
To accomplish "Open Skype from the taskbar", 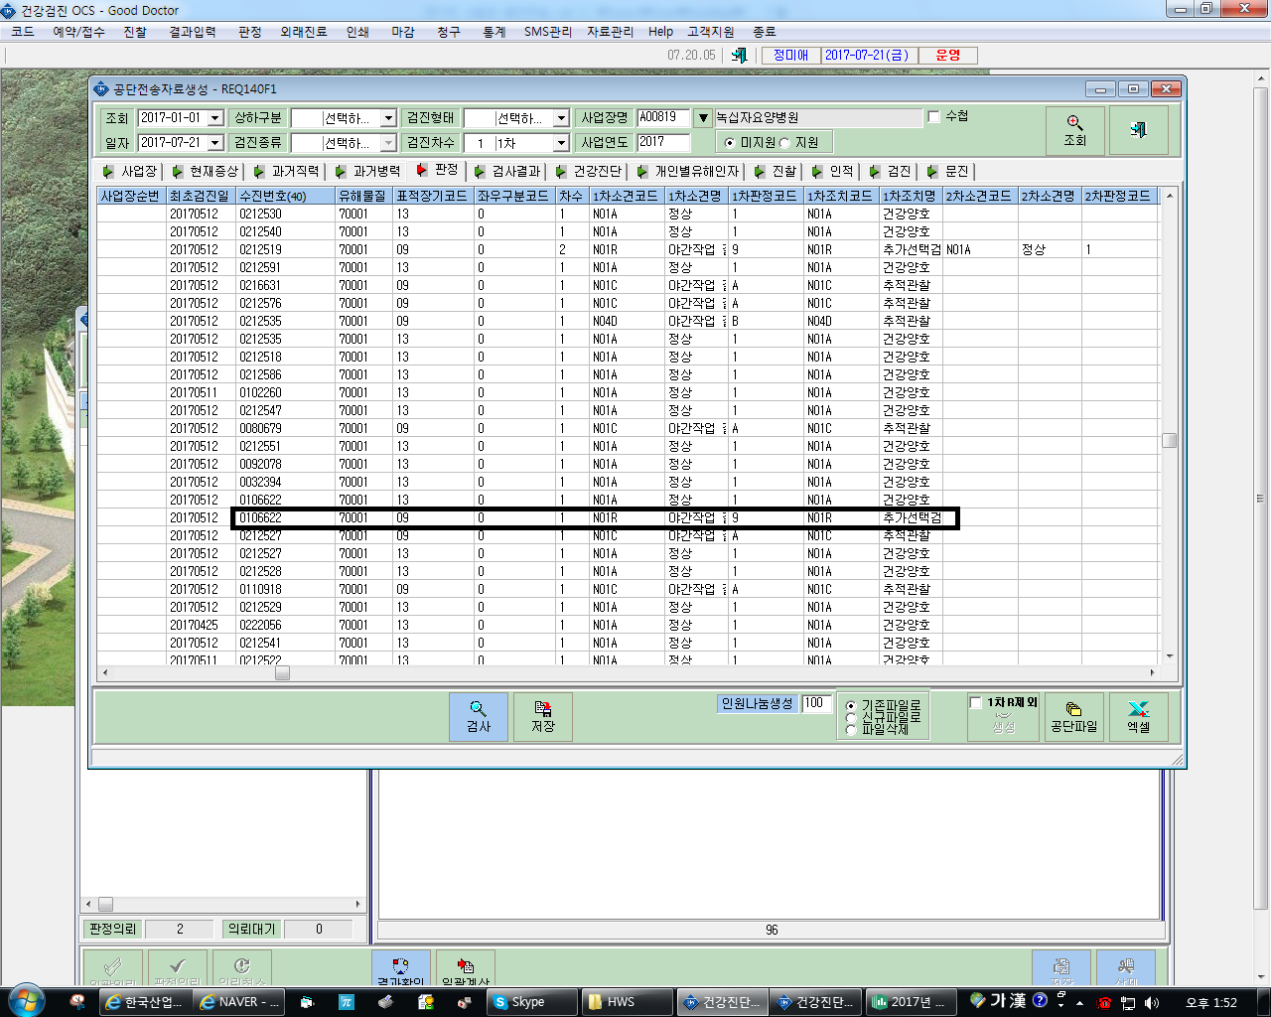I will coord(531,1002).
